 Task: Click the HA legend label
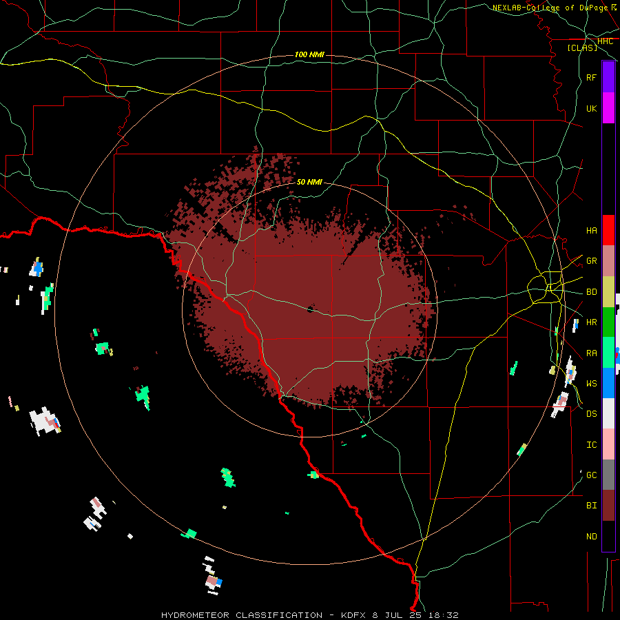click(x=591, y=231)
